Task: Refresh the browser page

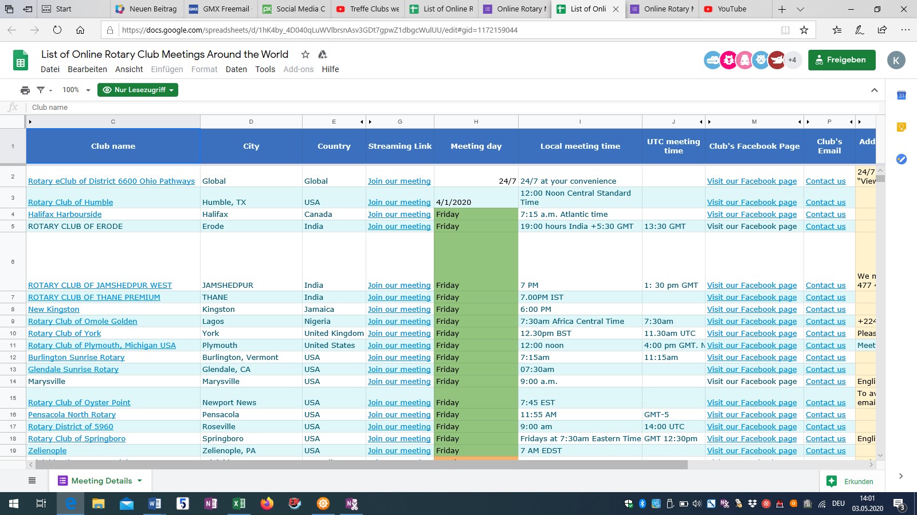Action: (57, 30)
